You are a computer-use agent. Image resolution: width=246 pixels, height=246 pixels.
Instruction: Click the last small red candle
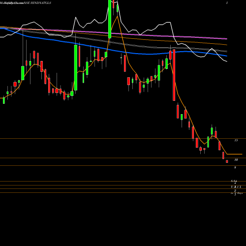[227, 161]
